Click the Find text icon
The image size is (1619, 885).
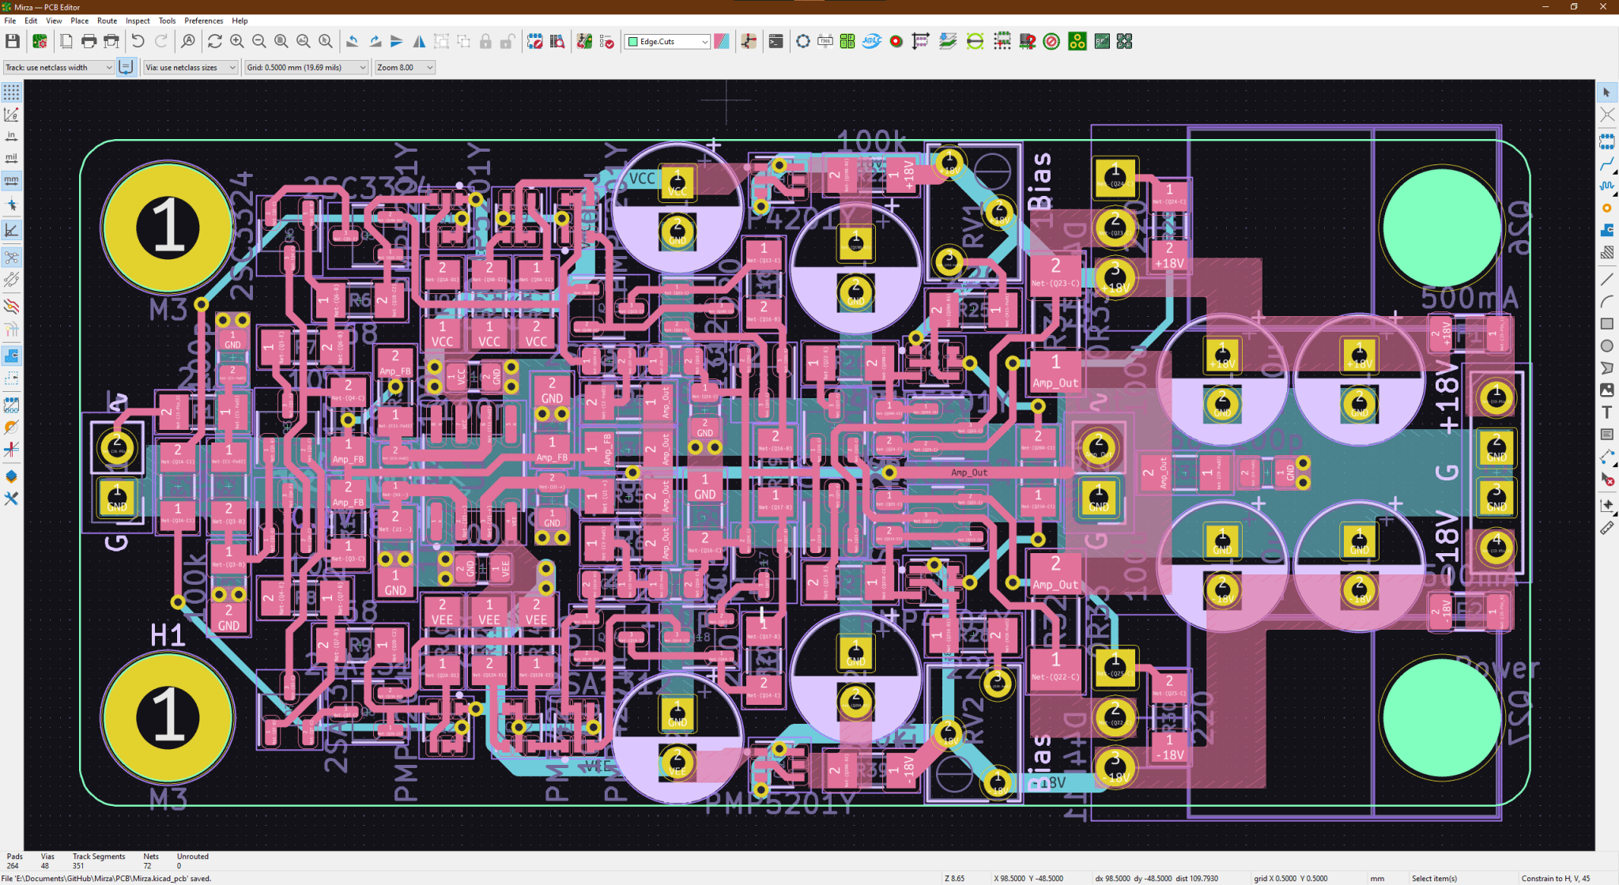click(188, 41)
